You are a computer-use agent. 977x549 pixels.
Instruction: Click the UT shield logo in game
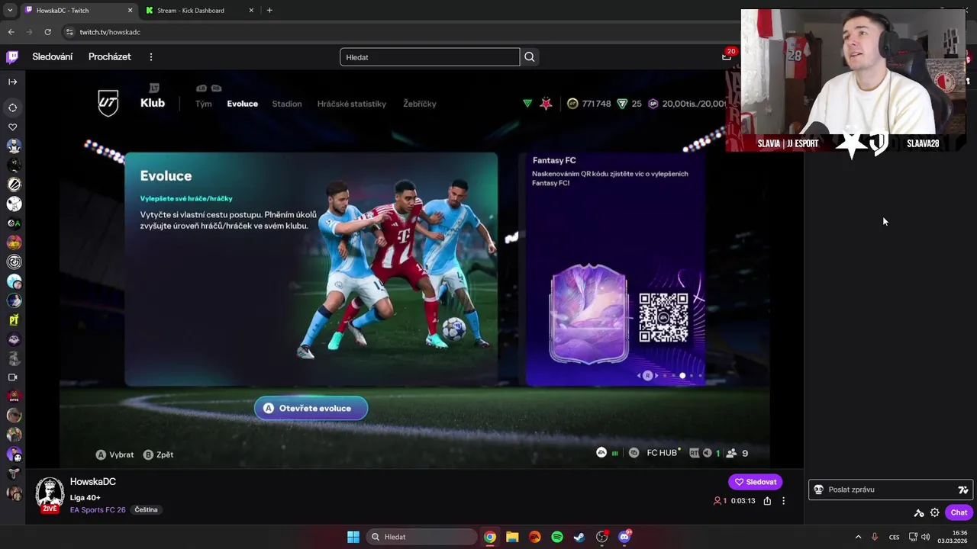[108, 103]
